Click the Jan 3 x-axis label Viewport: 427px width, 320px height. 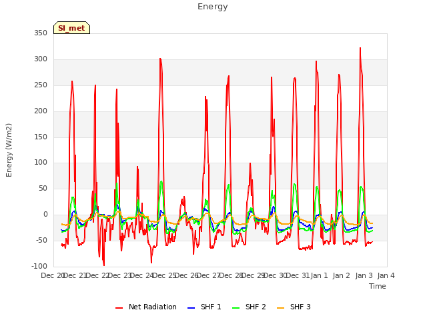364,275
